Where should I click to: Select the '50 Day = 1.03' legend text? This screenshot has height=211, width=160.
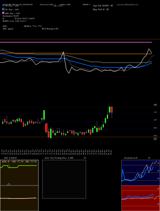tap(12, 10)
